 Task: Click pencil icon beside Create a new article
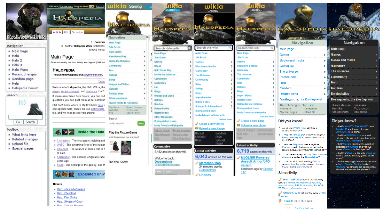(197, 124)
